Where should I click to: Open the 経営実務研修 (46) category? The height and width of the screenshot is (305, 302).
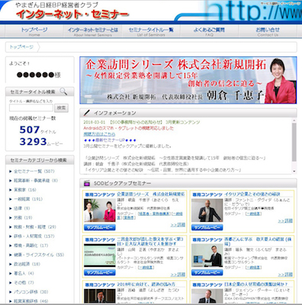tap(31, 301)
